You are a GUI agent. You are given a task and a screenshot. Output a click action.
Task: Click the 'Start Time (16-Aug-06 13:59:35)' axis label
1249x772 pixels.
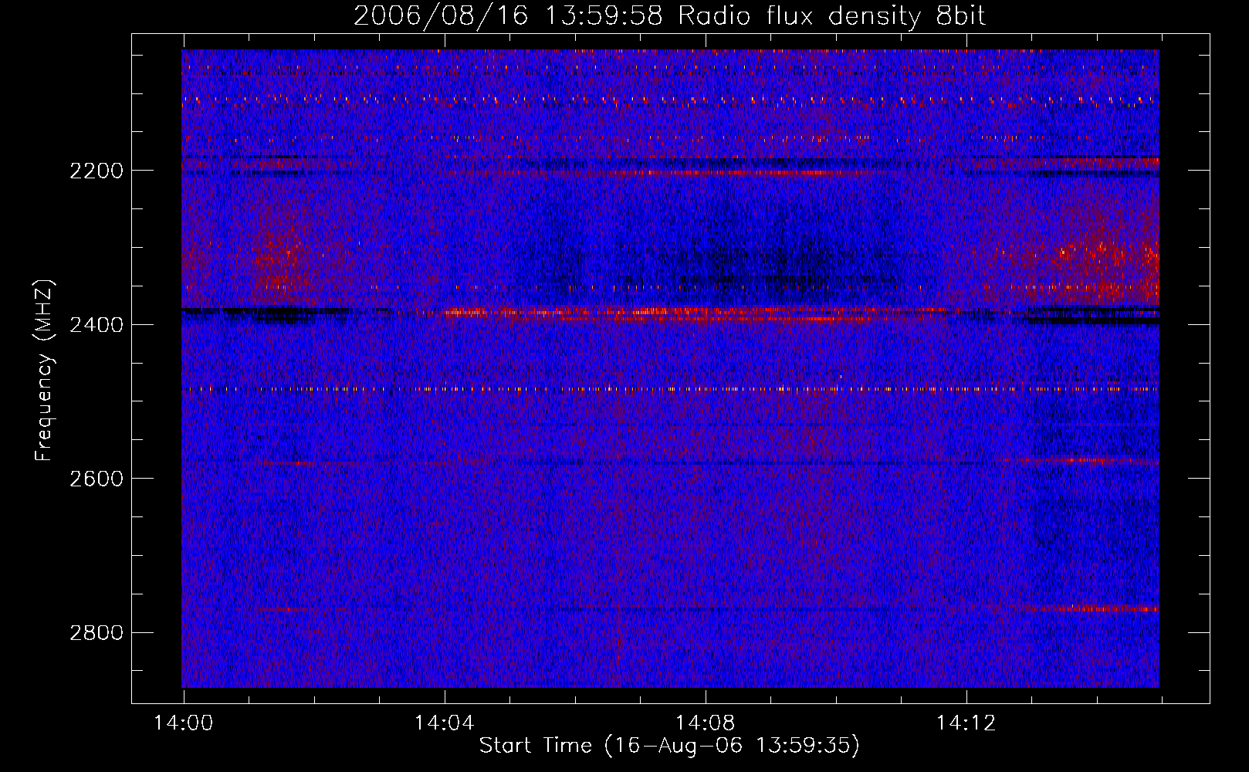pyautogui.click(x=669, y=746)
